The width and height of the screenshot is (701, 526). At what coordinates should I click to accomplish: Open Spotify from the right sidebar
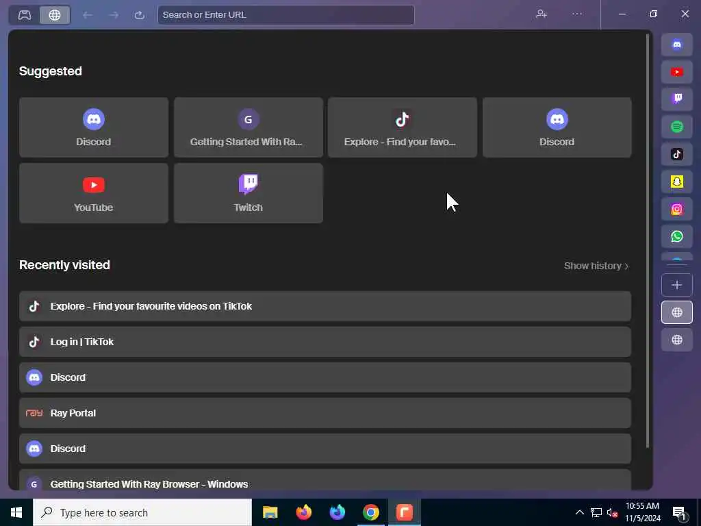click(x=677, y=127)
